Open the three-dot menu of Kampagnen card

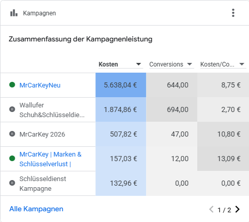[233, 13]
